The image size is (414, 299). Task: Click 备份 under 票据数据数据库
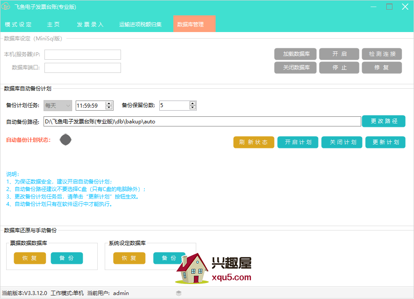tap(67, 258)
